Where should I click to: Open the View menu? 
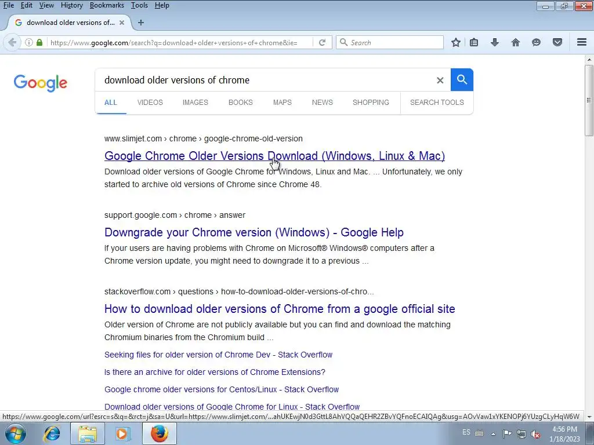[46, 5]
